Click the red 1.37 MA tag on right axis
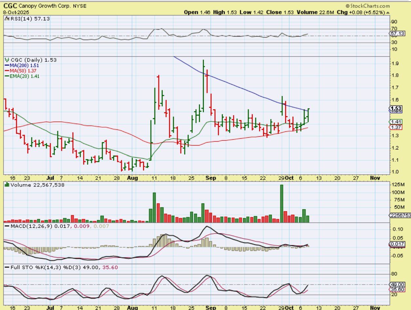 pyautogui.click(x=396, y=127)
